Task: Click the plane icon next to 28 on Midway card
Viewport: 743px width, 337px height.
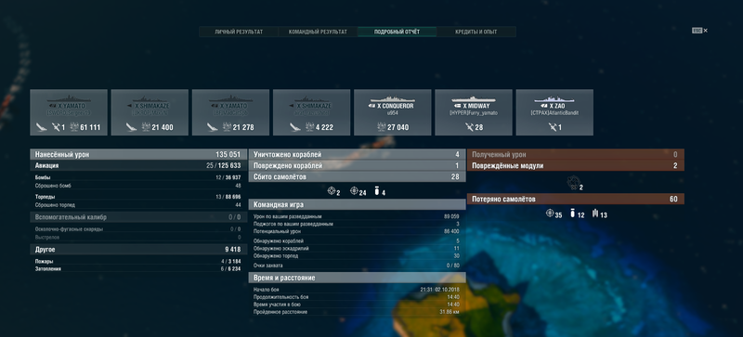Action: [x=470, y=127]
